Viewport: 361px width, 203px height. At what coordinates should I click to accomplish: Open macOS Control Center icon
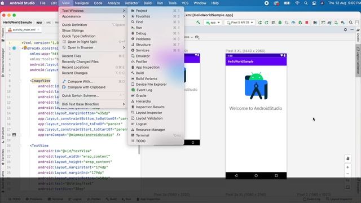pyautogui.click(x=314, y=3)
